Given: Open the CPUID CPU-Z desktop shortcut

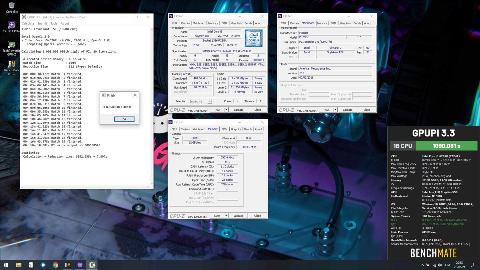Looking at the screenshot, I should tap(11, 27).
